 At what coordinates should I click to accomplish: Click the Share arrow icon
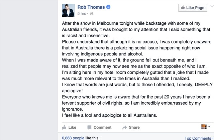coord(124,127)
